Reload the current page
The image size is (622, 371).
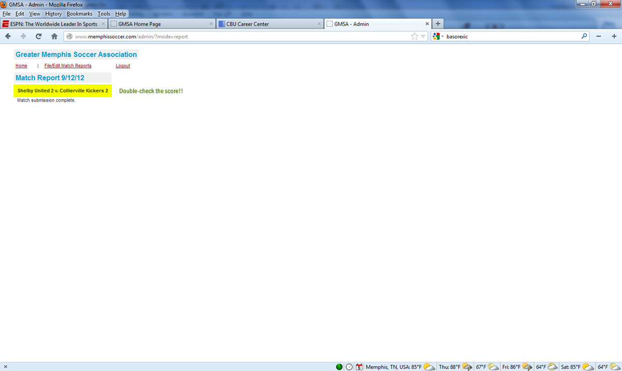pos(38,36)
